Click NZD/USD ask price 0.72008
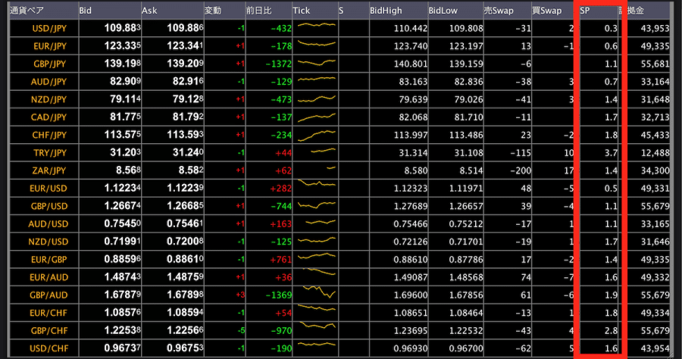Viewport: 682px width, 359px height. (185, 242)
